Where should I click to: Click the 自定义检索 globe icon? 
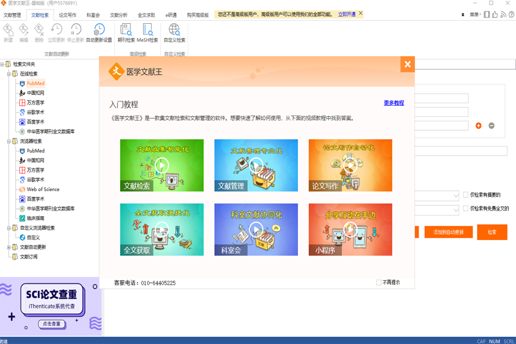[174, 32]
